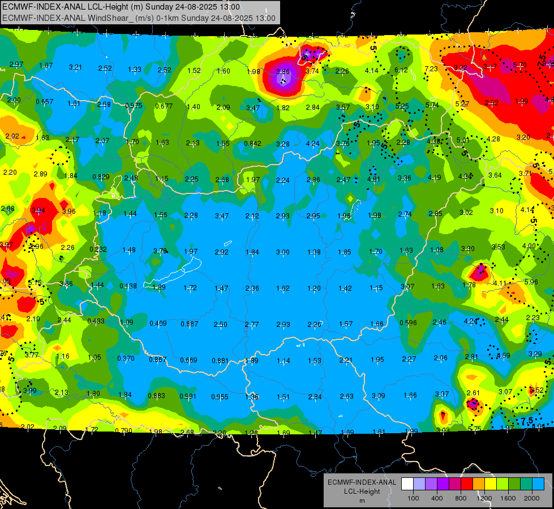Click the red legend swatch near 800
Image resolution: width=554 pixels, height=509 pixels.
pyautogui.click(x=467, y=484)
